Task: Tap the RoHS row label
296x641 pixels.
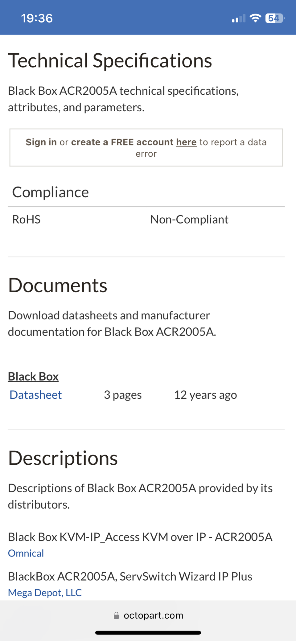Action: pos(27,220)
